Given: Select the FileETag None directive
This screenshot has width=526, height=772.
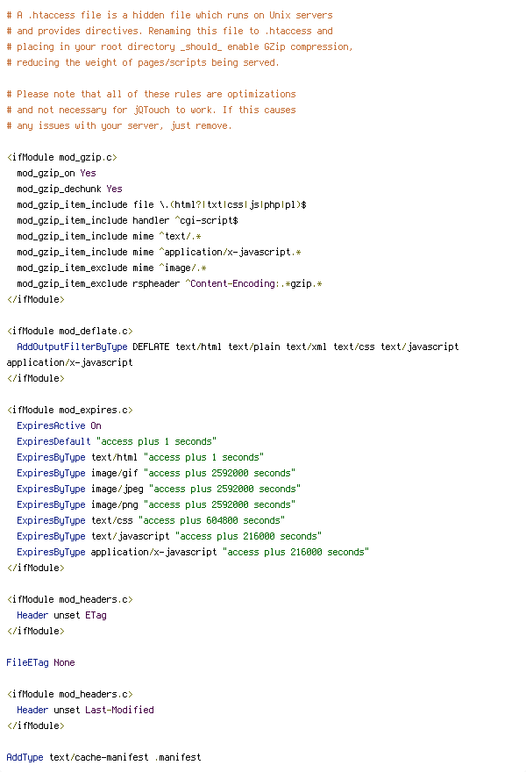Looking at the screenshot, I should (40, 662).
